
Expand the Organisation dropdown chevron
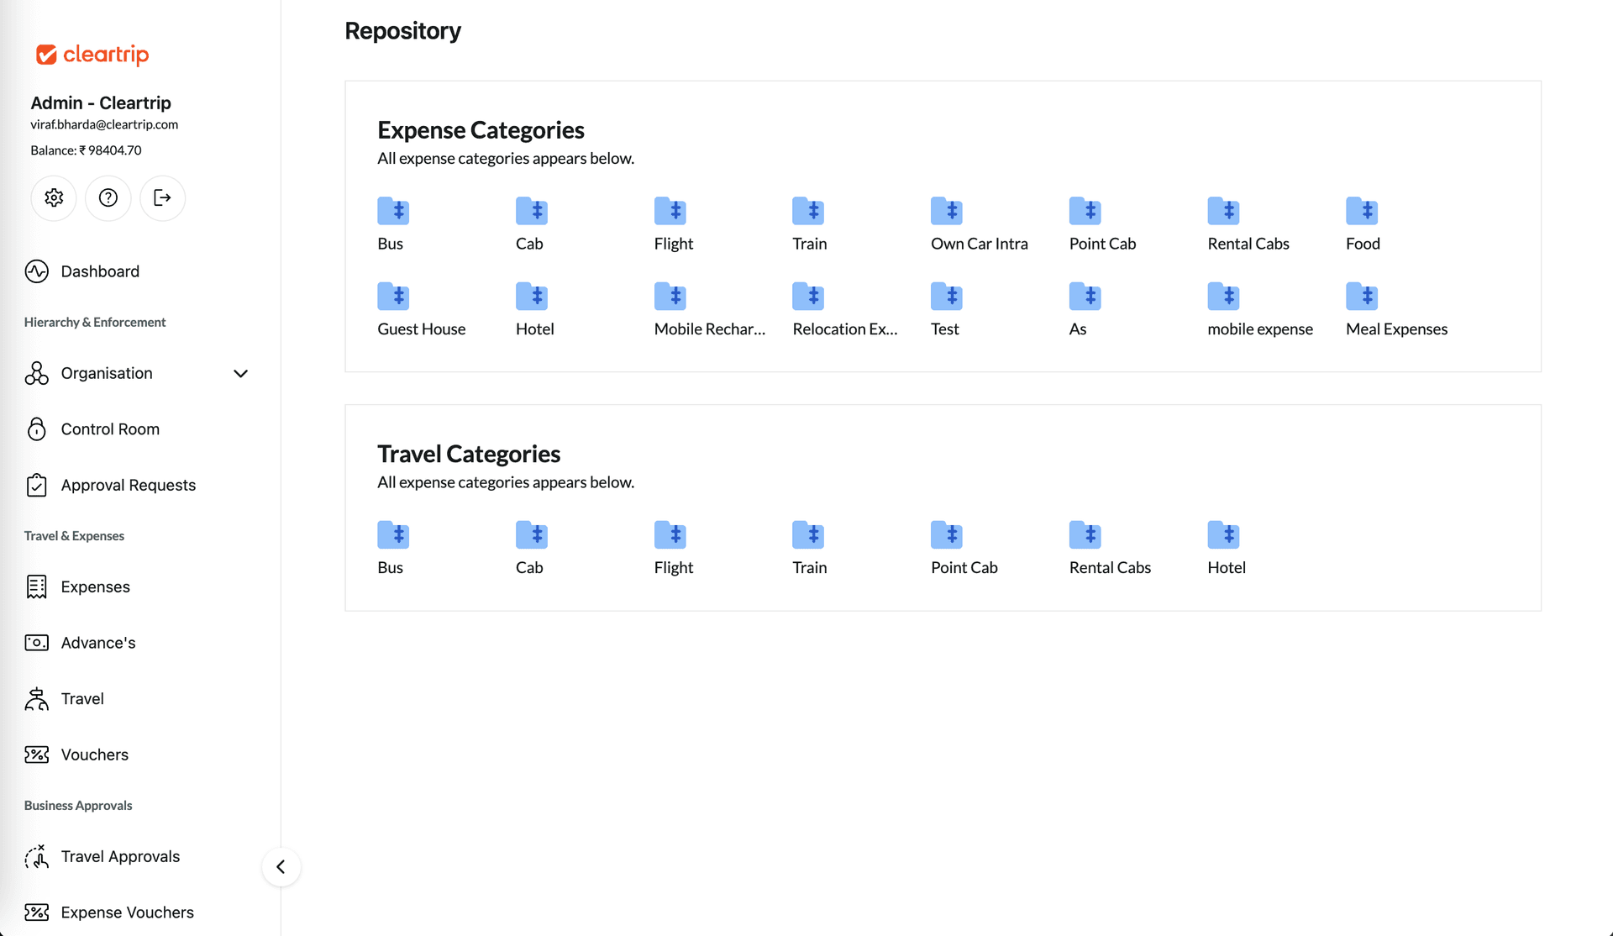[240, 373]
